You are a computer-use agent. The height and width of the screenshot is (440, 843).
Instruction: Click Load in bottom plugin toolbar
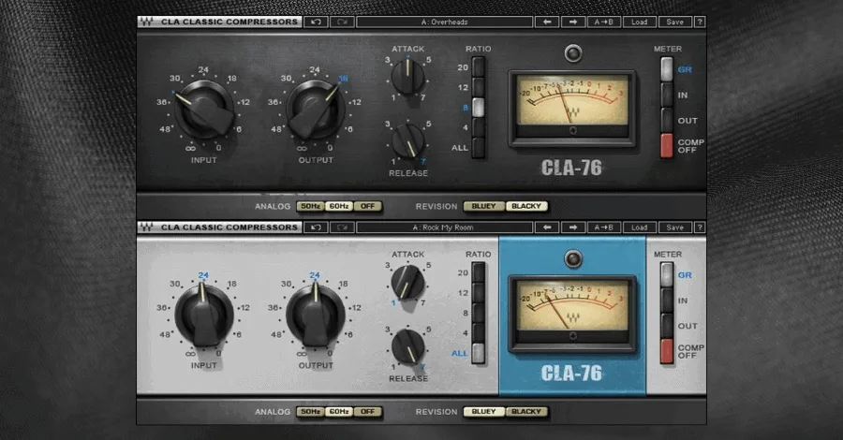click(639, 227)
